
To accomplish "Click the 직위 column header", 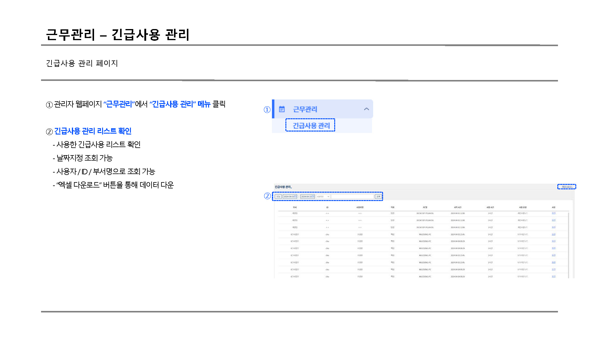I will 392,207.
